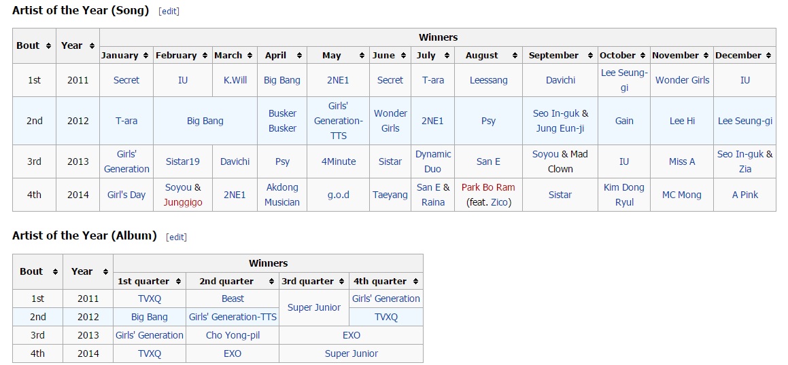
Task: Open Lee Hi link in November 2012
Action: (683, 121)
